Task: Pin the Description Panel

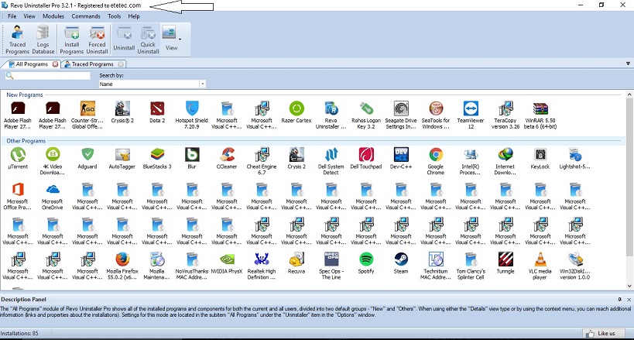Action: coord(620,300)
